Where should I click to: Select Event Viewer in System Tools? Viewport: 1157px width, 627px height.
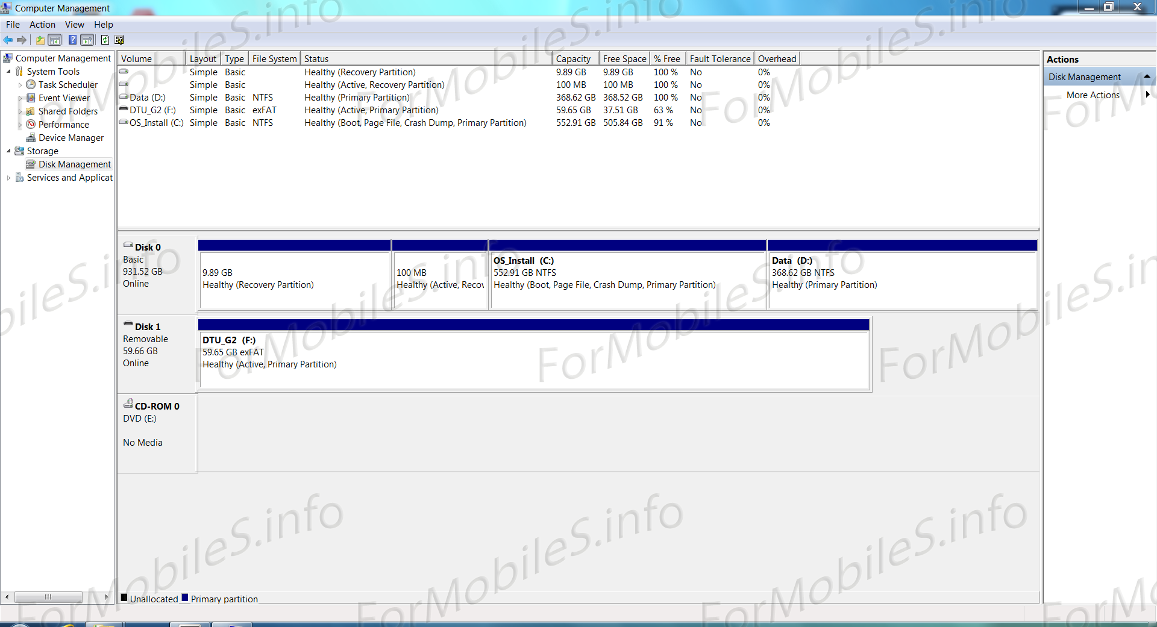click(64, 98)
